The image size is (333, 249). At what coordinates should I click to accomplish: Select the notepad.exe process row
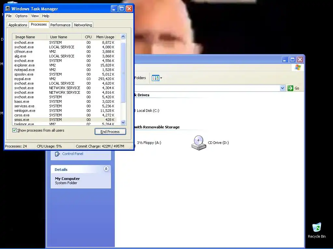tap(65, 70)
